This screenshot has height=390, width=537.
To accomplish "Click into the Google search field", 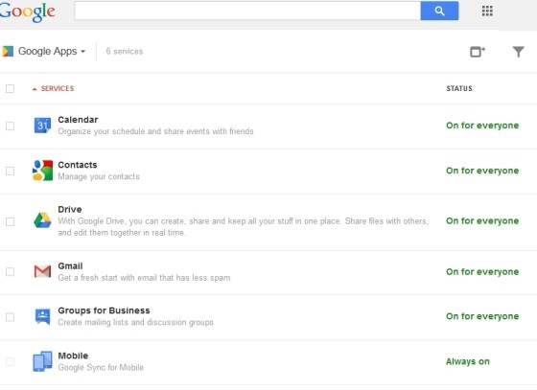I will (x=247, y=11).
